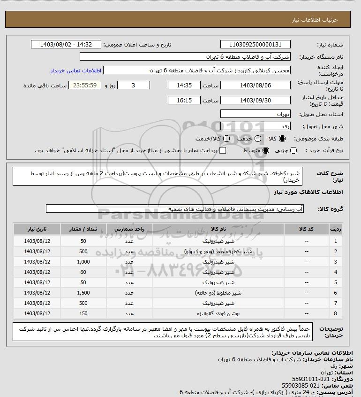Click the delivery city field ری
361x397 pixels.
point(256,126)
